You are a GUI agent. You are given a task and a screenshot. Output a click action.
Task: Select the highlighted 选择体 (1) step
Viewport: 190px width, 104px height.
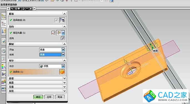(34, 72)
